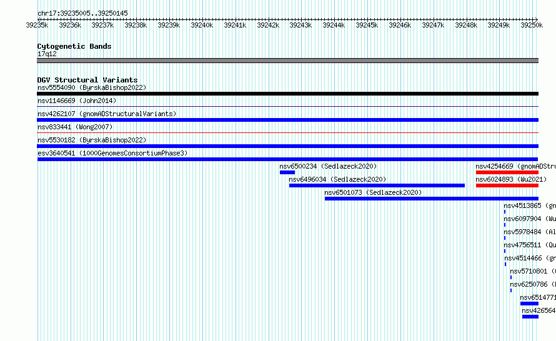This screenshot has width=556, height=341.
Task: Click ruler position 39244k
Action: [334, 25]
